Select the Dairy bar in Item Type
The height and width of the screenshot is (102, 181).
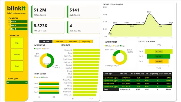[x=86, y=53]
